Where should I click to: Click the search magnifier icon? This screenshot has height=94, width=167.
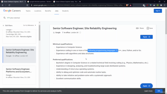(4, 18)
